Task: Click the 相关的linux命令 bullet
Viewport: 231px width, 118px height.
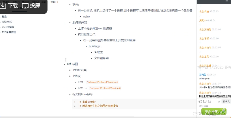Action: [x=83, y=94]
